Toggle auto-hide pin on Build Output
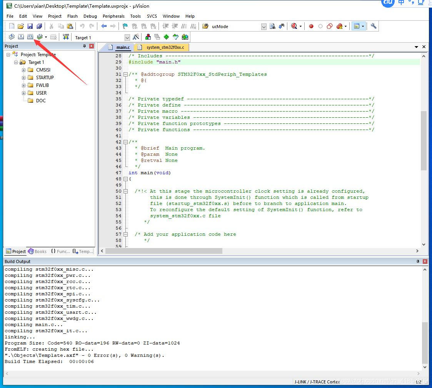The image size is (432, 388). click(418, 261)
